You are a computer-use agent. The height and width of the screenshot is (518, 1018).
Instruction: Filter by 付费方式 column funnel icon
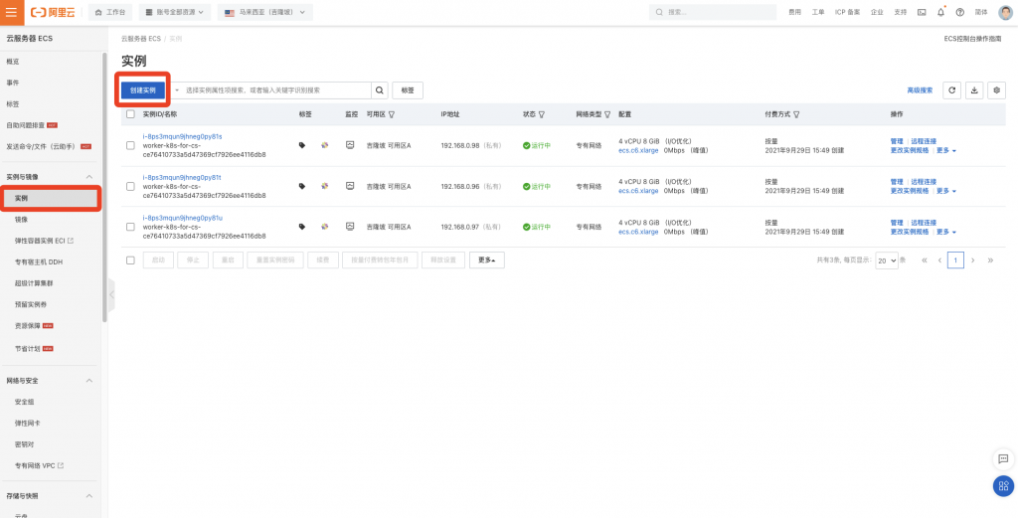tap(796, 114)
